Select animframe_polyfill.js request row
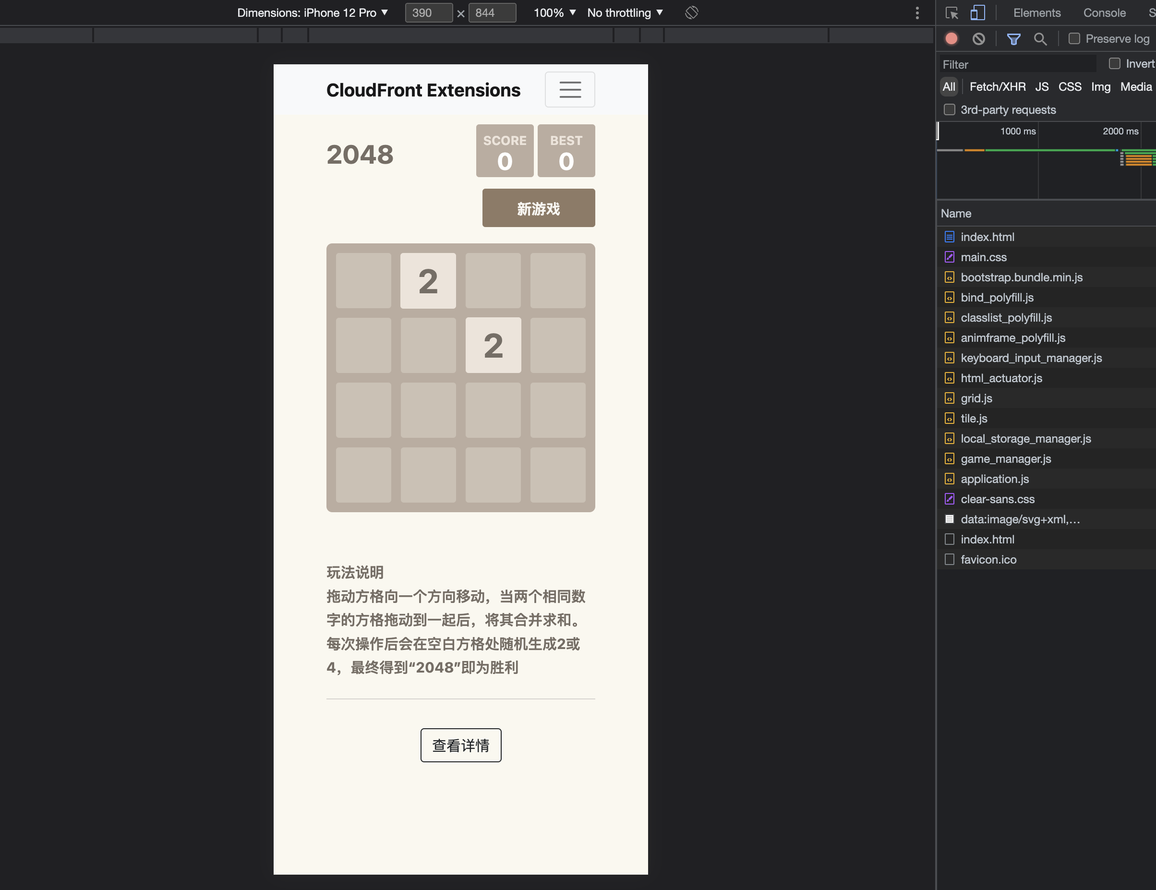Image resolution: width=1156 pixels, height=890 pixels. coord(1046,337)
